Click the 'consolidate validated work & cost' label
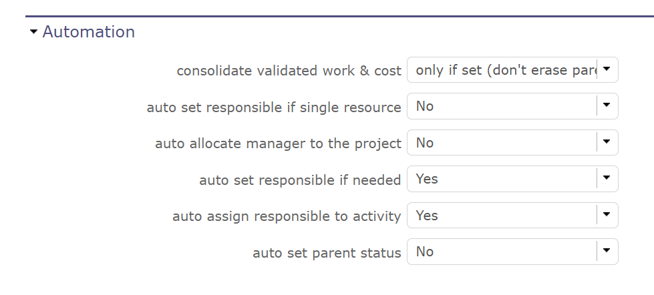The height and width of the screenshot is (295, 654). [x=289, y=71]
